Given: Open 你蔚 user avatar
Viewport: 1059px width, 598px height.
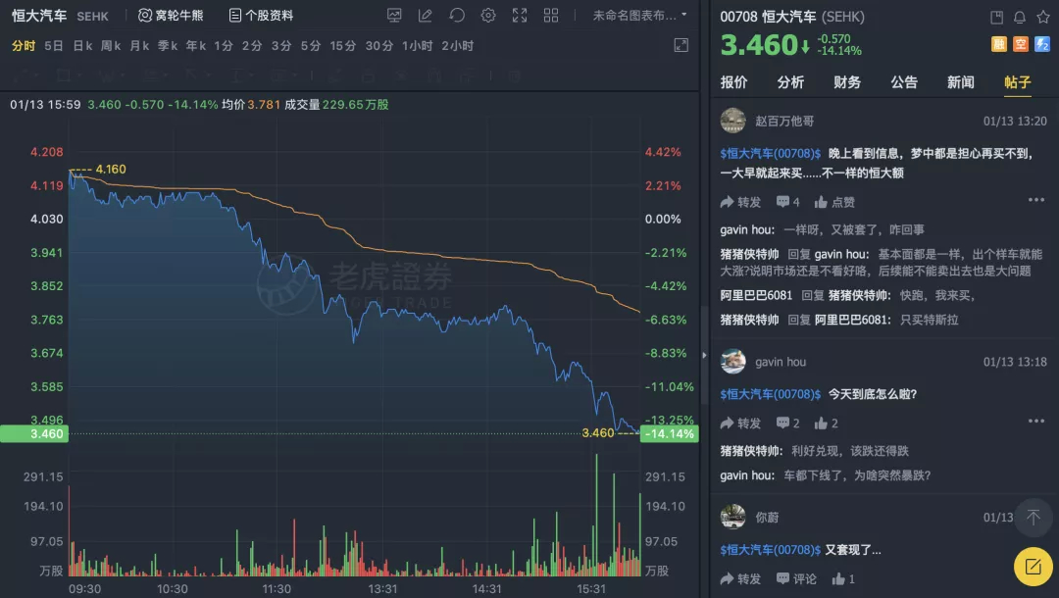Looking at the screenshot, I should [732, 517].
